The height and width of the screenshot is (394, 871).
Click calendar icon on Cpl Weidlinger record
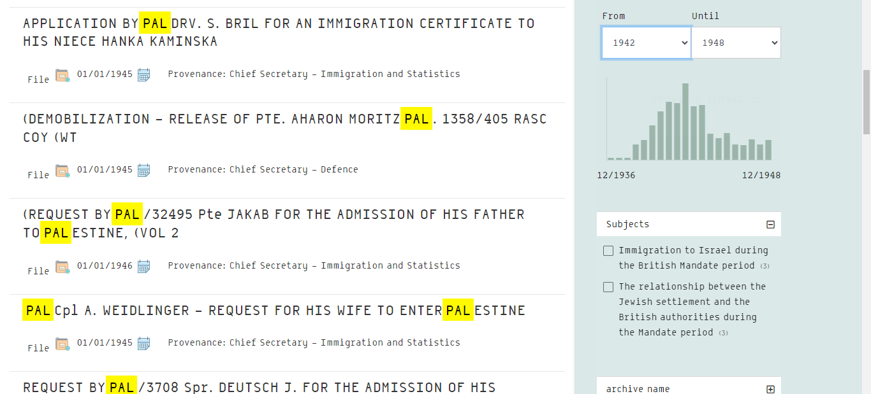(144, 343)
